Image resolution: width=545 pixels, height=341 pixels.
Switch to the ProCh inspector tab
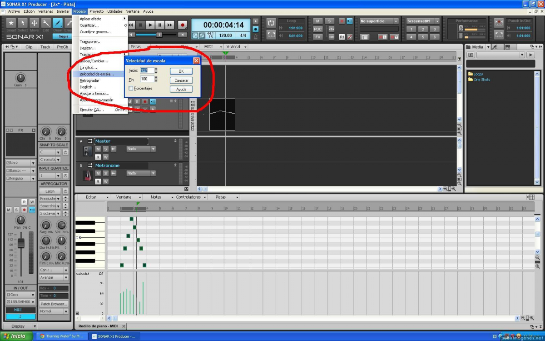62,47
